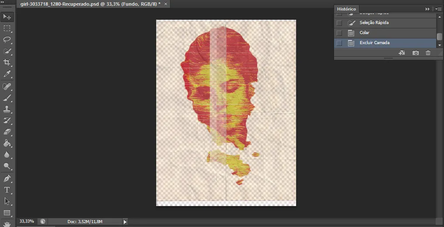Select the Horizontal Type tool

click(7, 190)
